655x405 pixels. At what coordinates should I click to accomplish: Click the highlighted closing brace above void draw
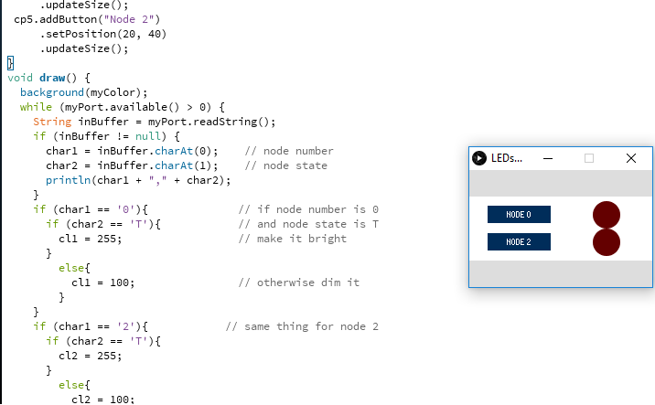[x=10, y=63]
